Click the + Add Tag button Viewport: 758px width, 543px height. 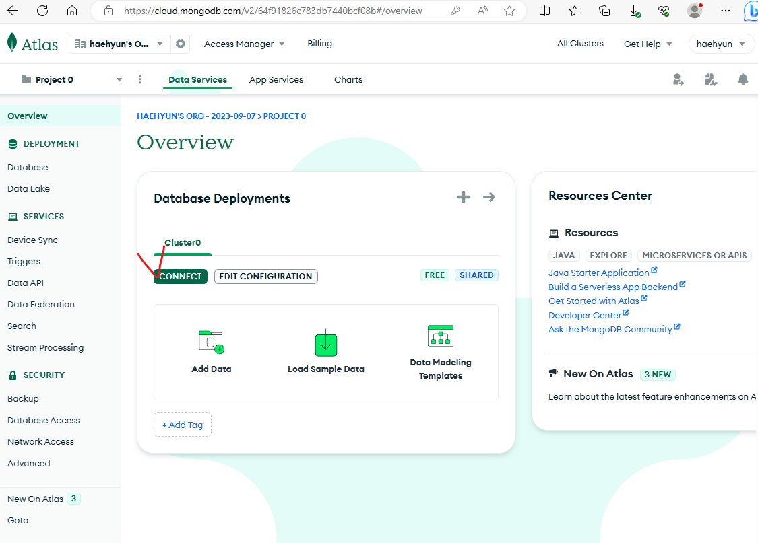click(x=182, y=425)
